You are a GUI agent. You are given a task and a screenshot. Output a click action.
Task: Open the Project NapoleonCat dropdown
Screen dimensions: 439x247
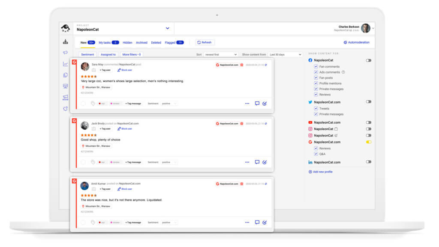(x=123, y=28)
